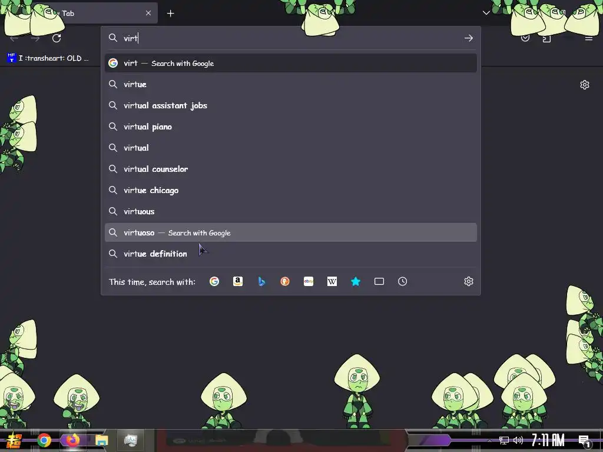Select Amazon search engine shortcut icon
Screen dimensions: 603x452
coord(238,281)
